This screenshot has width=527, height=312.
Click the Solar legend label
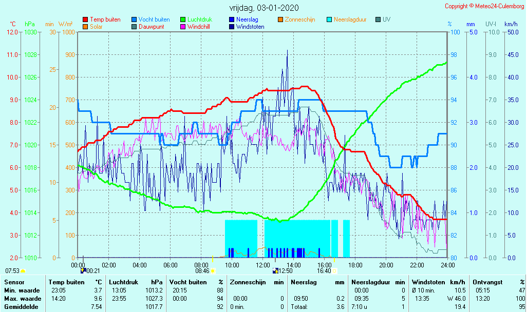click(96, 27)
